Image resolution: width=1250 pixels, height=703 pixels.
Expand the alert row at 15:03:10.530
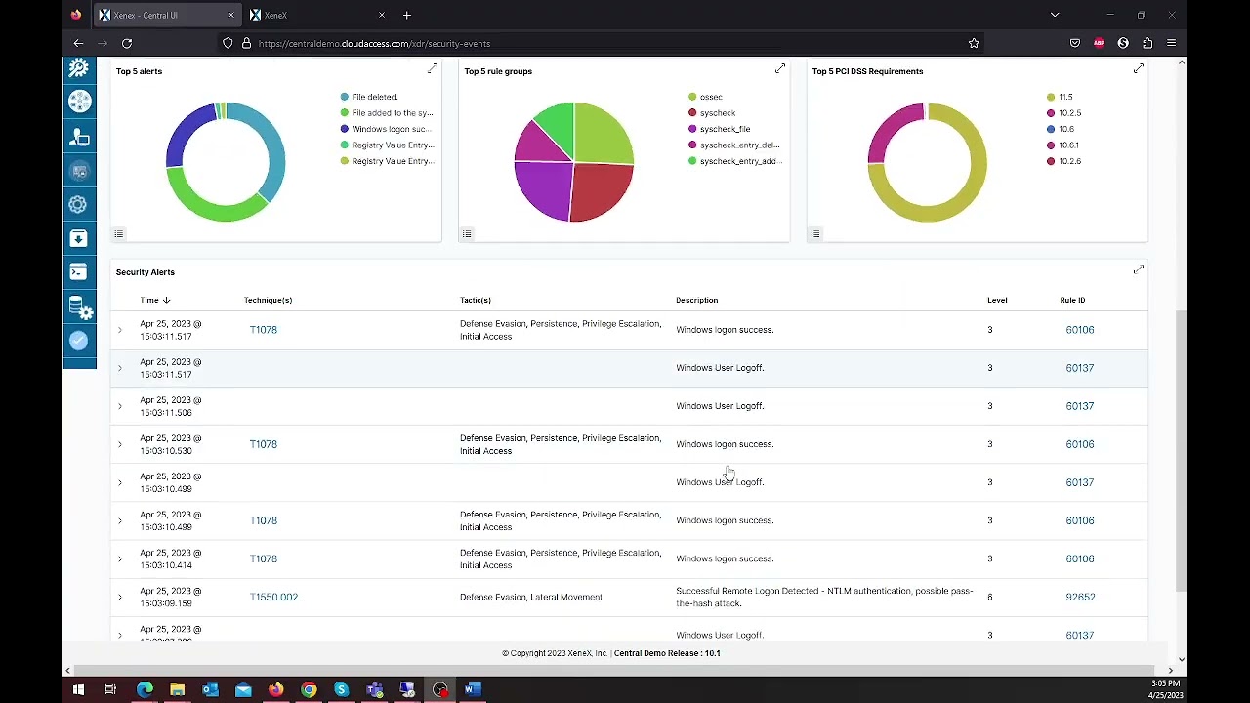[120, 444]
